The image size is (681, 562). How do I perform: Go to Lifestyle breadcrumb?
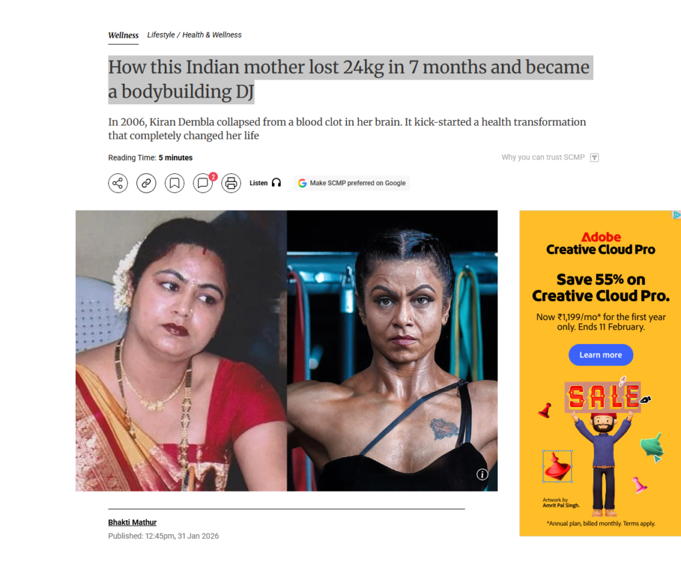(x=161, y=35)
